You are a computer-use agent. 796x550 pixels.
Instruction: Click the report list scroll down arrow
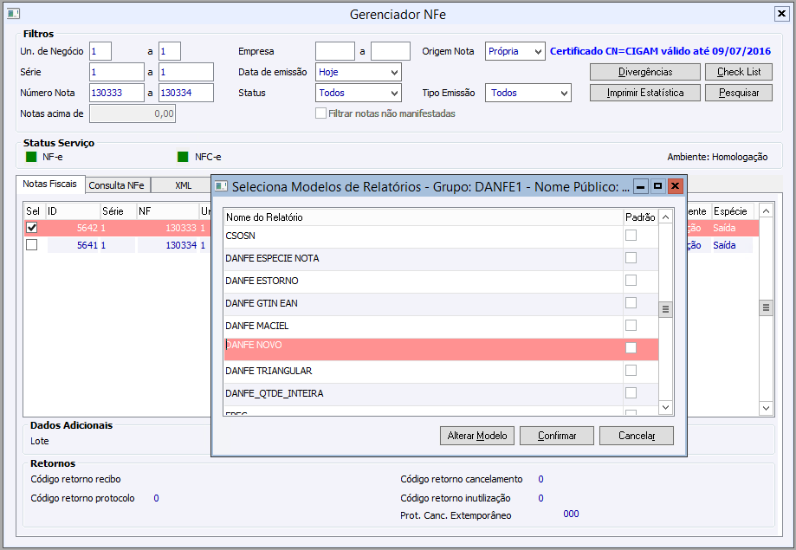click(x=665, y=407)
